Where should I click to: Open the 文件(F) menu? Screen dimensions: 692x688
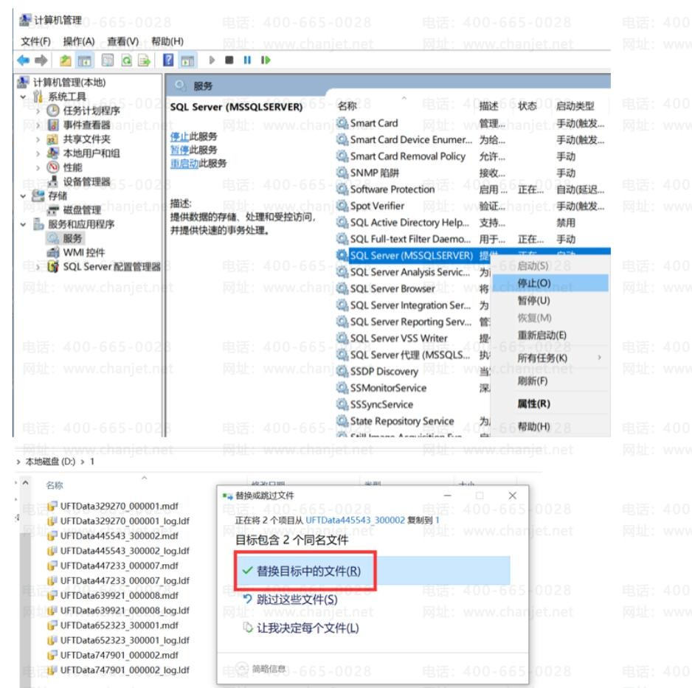tap(35, 41)
